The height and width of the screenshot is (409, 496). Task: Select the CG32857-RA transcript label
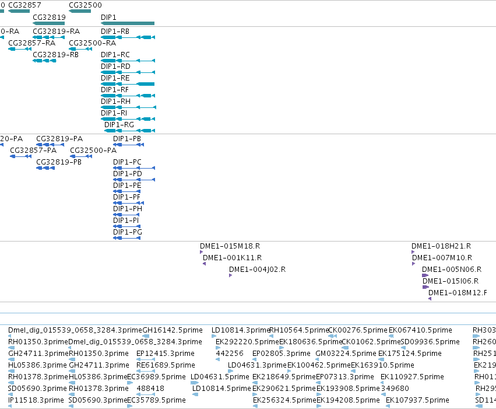31,43
